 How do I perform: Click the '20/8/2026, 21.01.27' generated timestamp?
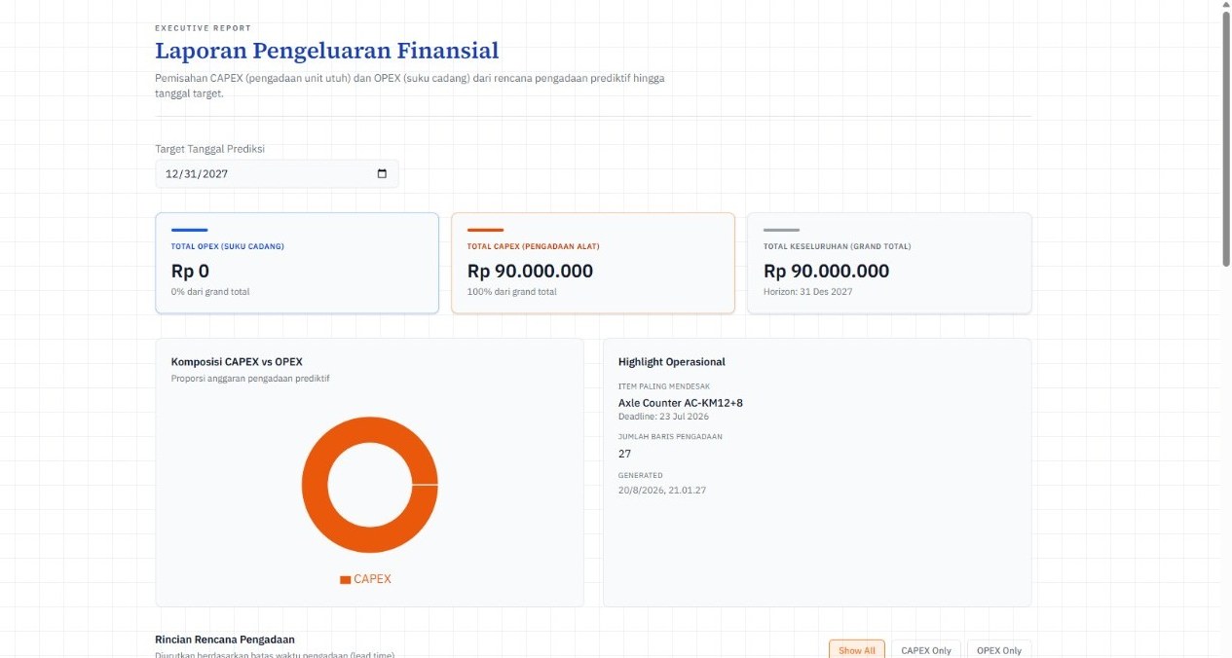(662, 491)
